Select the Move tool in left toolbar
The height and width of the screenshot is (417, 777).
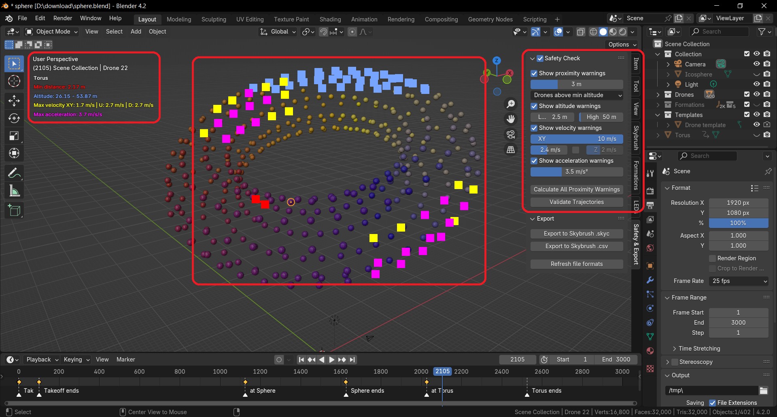14,100
